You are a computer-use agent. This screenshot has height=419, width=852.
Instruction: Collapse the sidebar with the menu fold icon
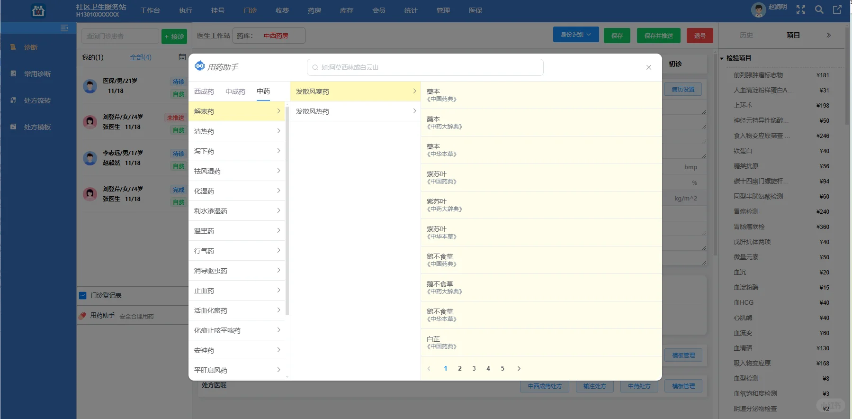64,28
